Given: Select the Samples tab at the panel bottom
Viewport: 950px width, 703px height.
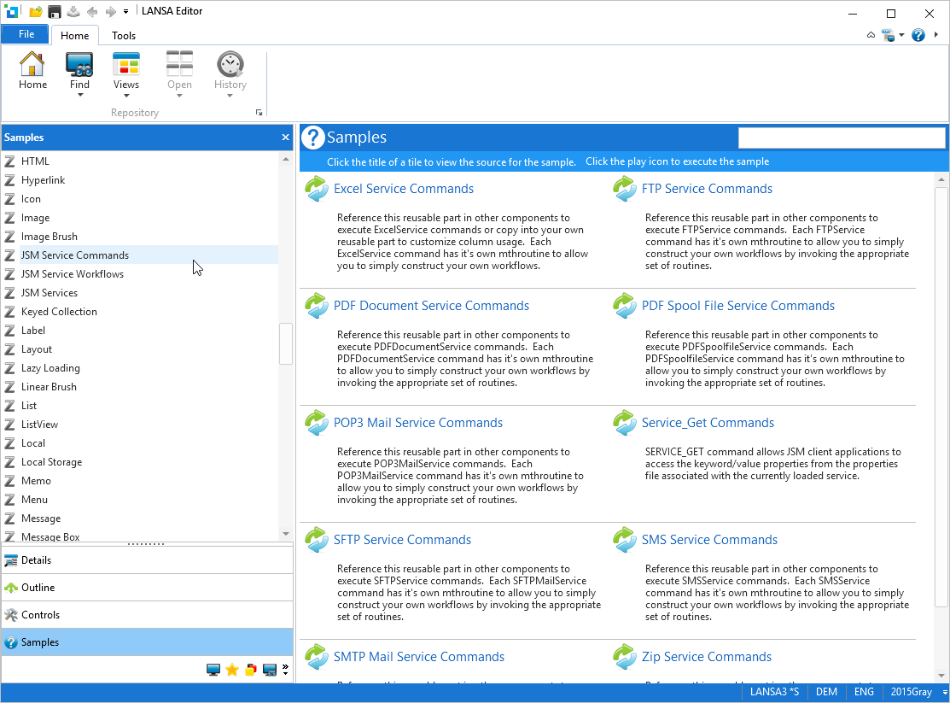Looking at the screenshot, I should click(x=147, y=642).
